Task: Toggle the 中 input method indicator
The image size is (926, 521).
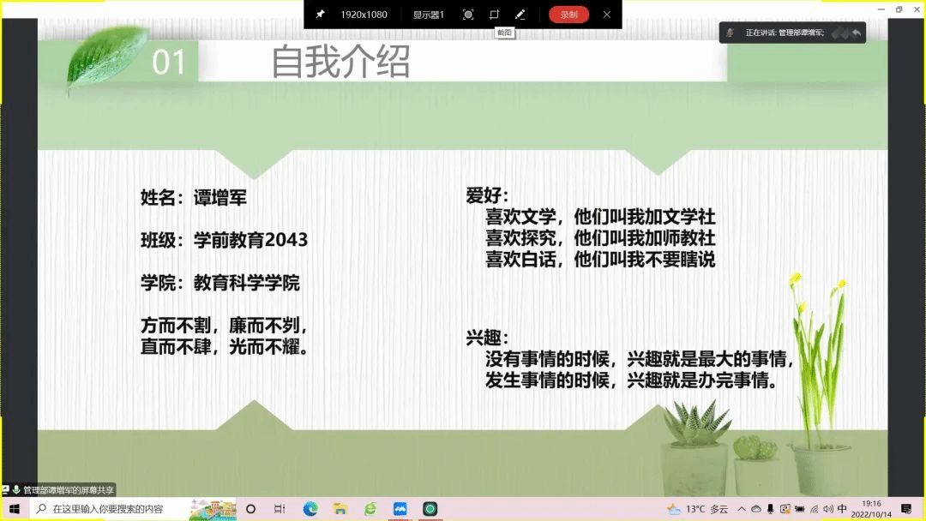Action: pyautogui.click(x=842, y=509)
